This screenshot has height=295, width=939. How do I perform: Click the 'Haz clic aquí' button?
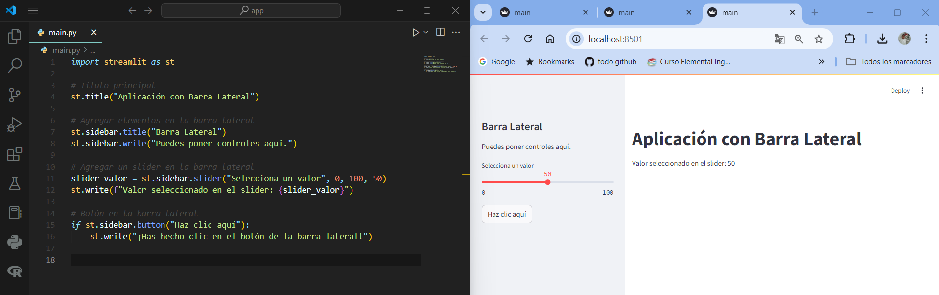pyautogui.click(x=507, y=214)
